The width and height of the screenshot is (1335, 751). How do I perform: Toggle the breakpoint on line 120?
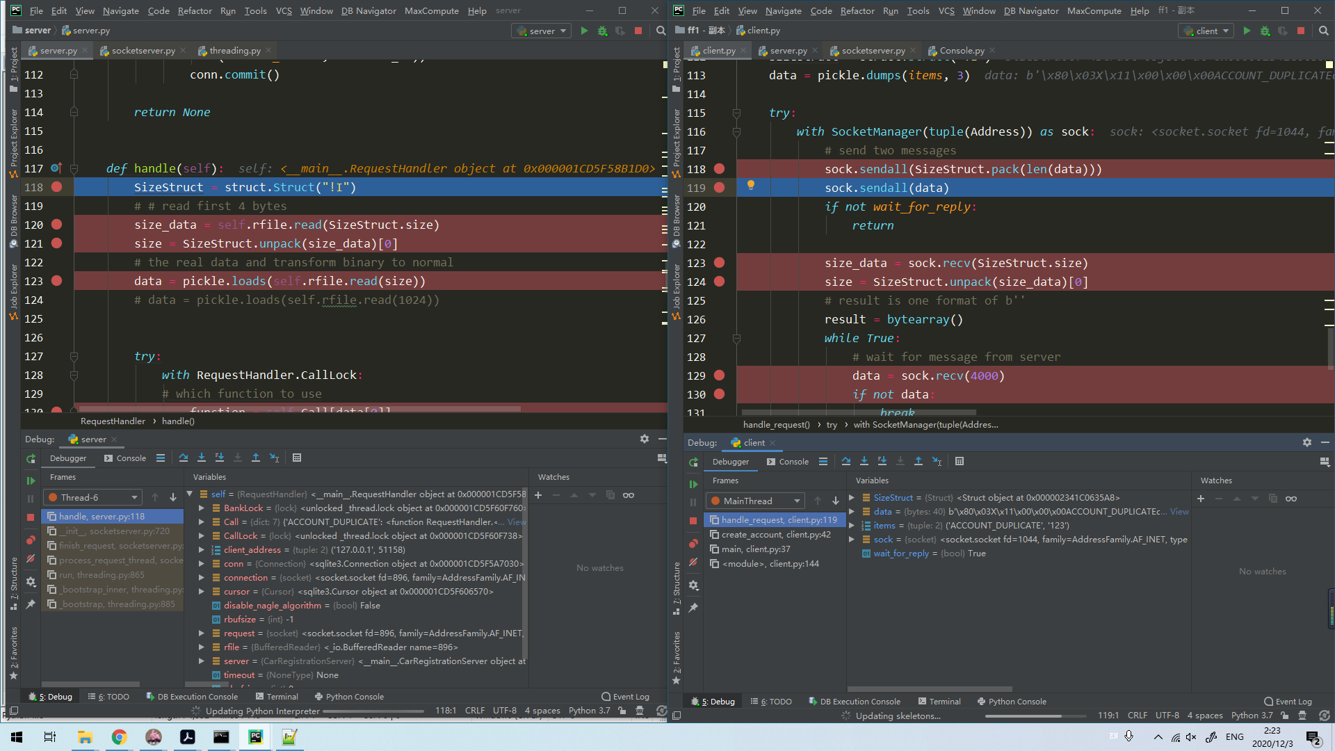[x=56, y=225]
